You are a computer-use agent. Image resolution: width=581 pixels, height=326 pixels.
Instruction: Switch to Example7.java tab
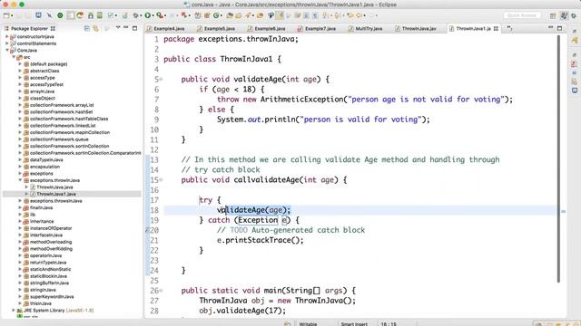pyautogui.click(x=317, y=28)
